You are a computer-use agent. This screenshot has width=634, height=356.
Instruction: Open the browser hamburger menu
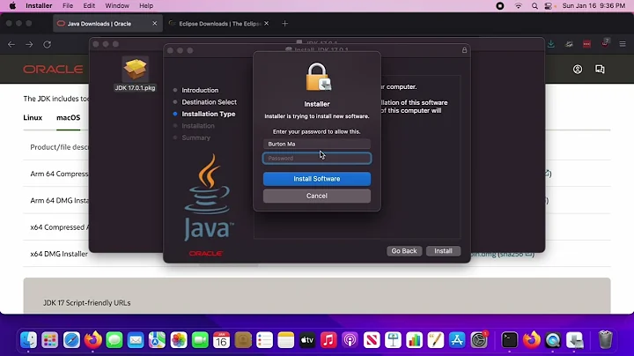pyautogui.click(x=623, y=44)
